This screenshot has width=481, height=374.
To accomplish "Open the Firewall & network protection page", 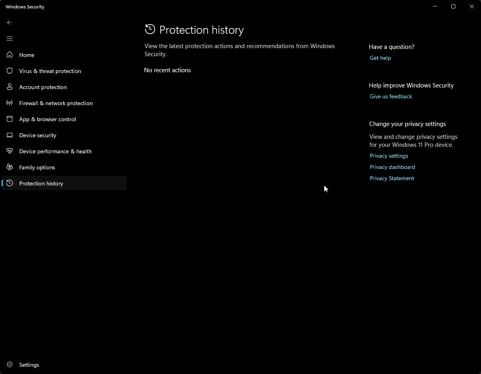I will click(x=56, y=103).
